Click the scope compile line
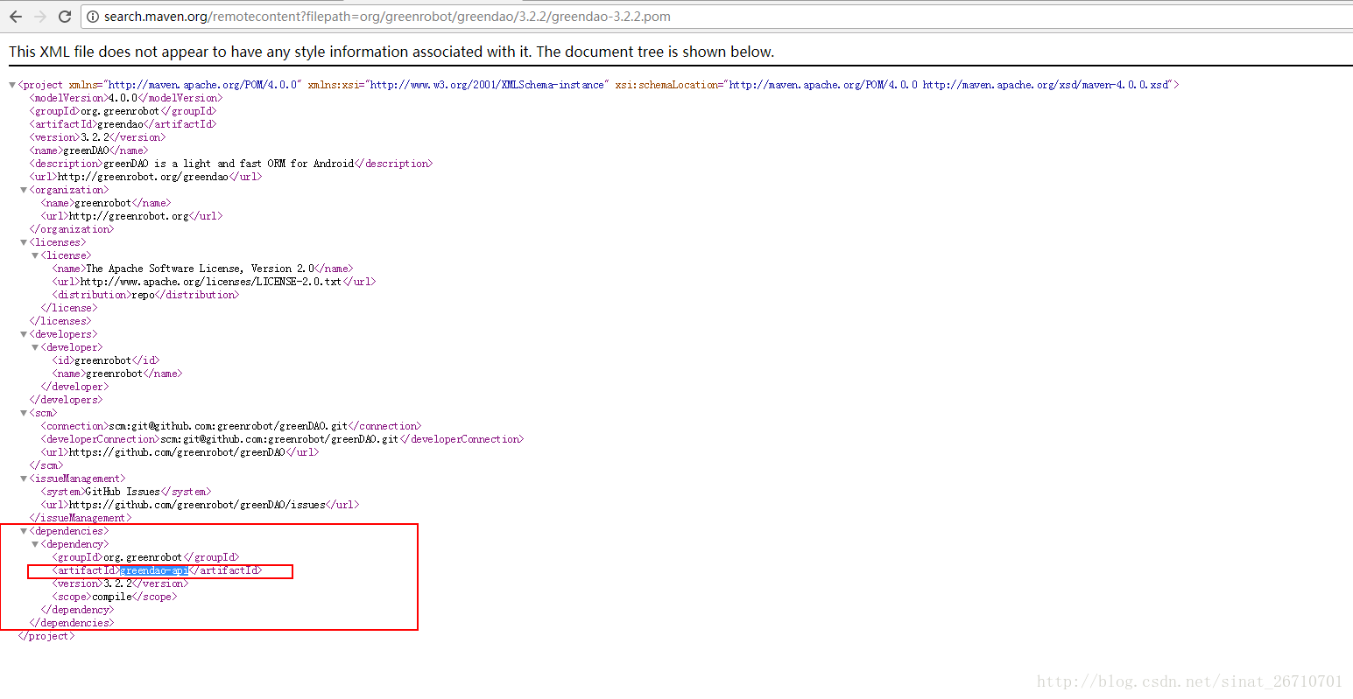 coord(115,597)
